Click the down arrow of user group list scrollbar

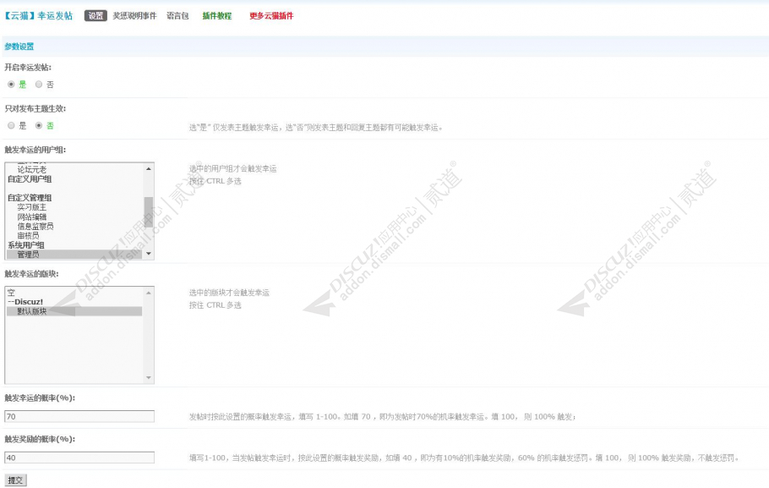point(149,254)
